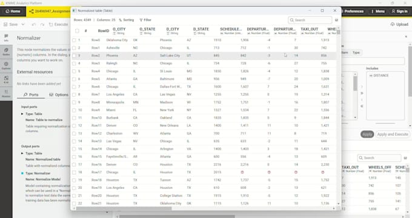Click the move-all-left double arrow
Image resolution: width=412 pixels, height=218 pixels.
point(362,106)
